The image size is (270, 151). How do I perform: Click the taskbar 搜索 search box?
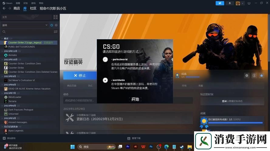97,147
